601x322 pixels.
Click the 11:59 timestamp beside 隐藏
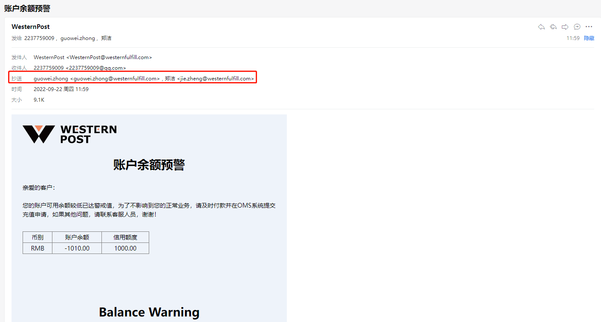tap(573, 38)
